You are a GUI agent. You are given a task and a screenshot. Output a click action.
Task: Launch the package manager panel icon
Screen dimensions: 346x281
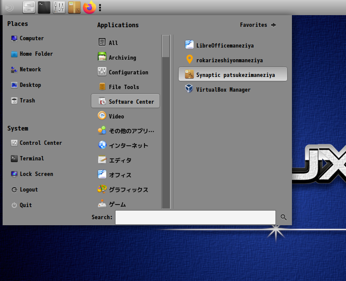(74, 7)
